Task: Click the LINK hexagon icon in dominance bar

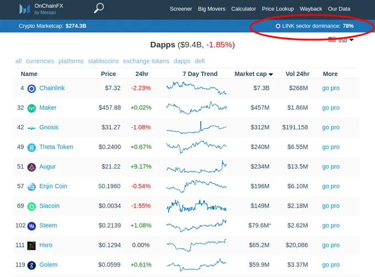Action: [x=277, y=26]
